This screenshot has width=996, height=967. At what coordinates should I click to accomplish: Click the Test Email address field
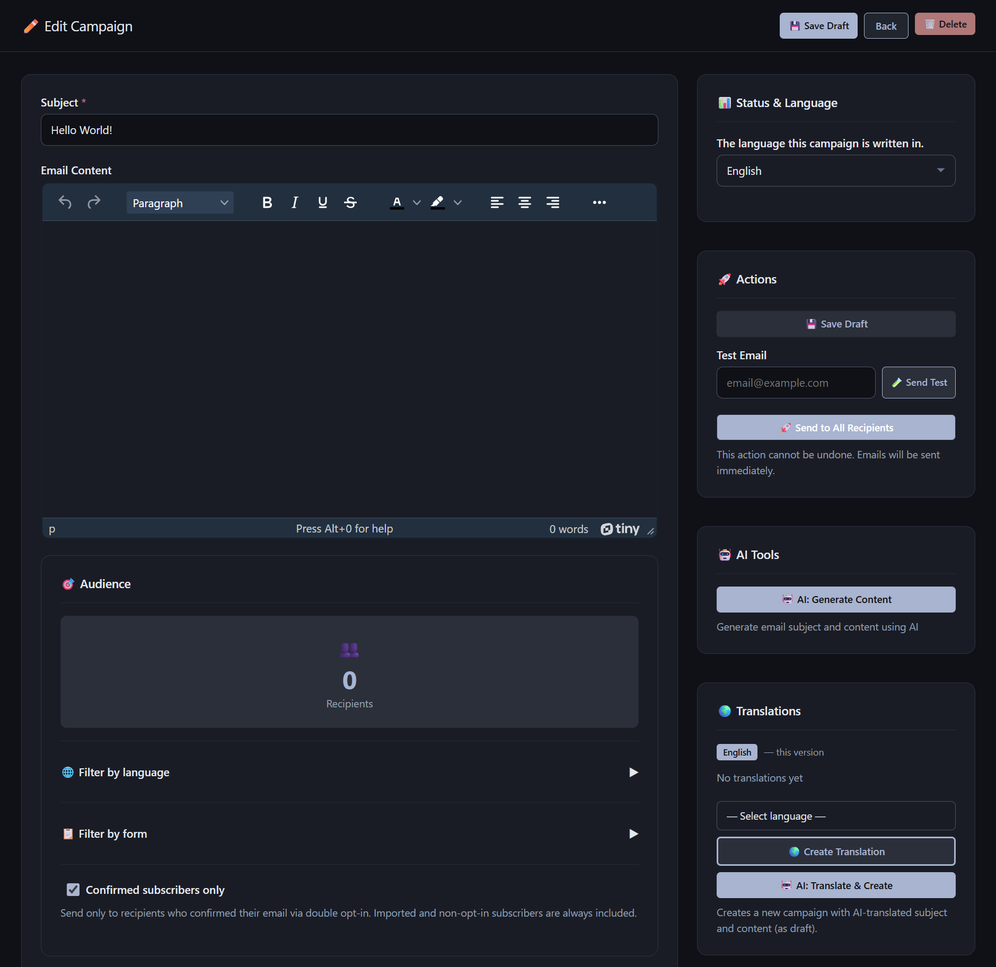(796, 383)
